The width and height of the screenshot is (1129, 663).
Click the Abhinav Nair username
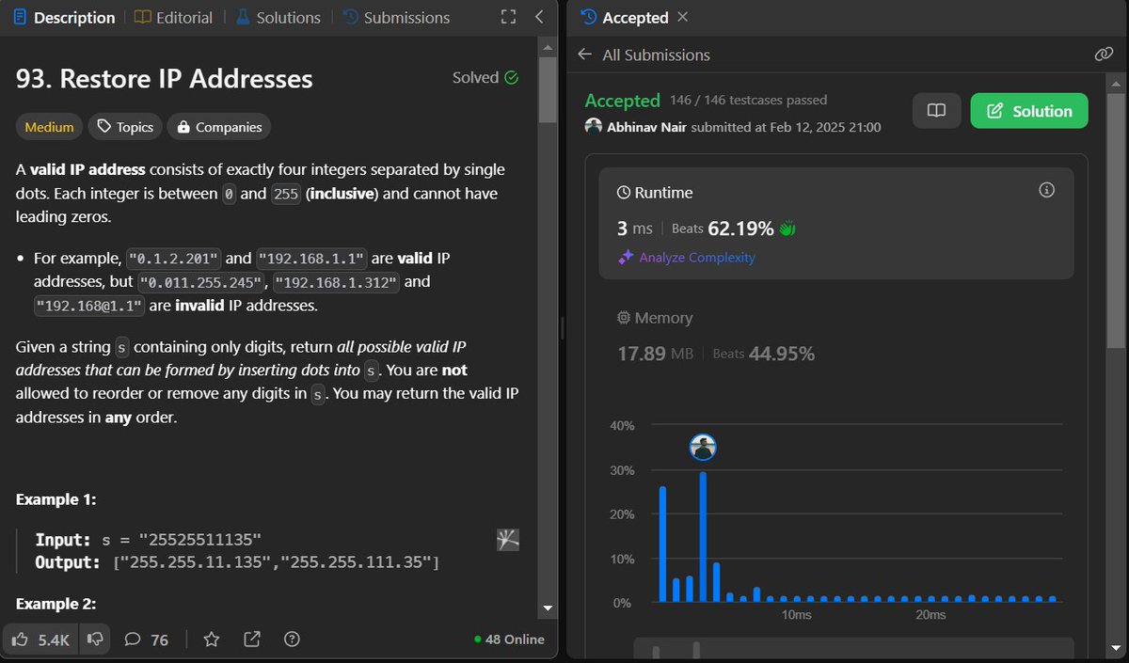[646, 127]
